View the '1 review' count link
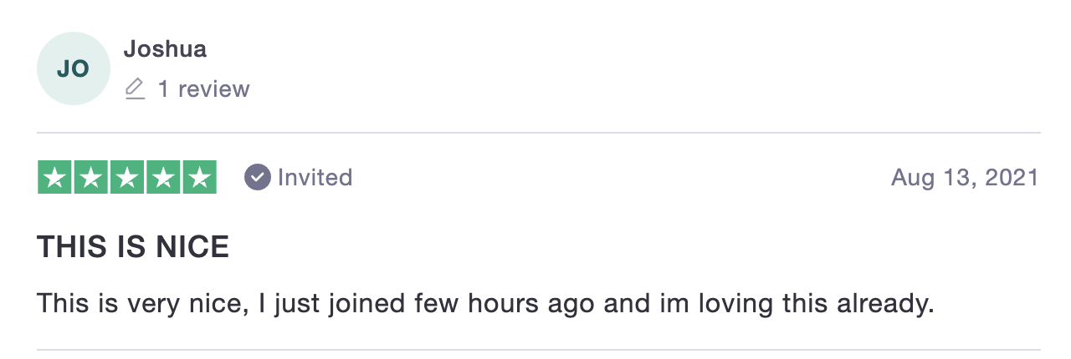The image size is (1071, 359). click(204, 88)
